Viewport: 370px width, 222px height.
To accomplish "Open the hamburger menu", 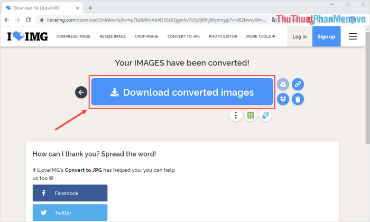I will 353,36.
